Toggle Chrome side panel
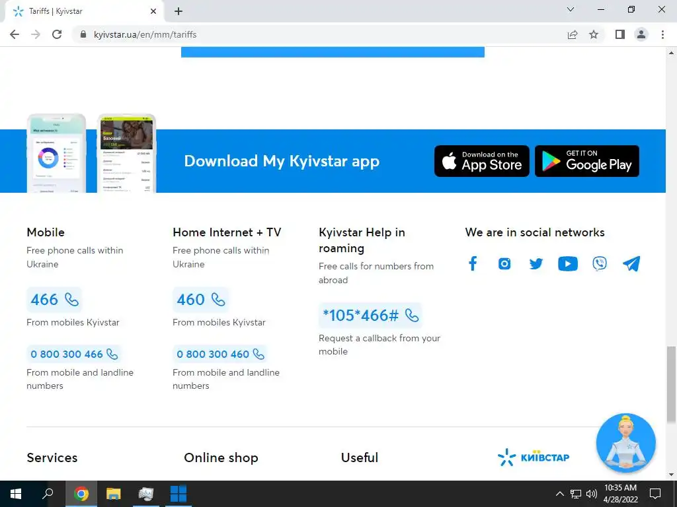This screenshot has height=507, width=677. 620,34
